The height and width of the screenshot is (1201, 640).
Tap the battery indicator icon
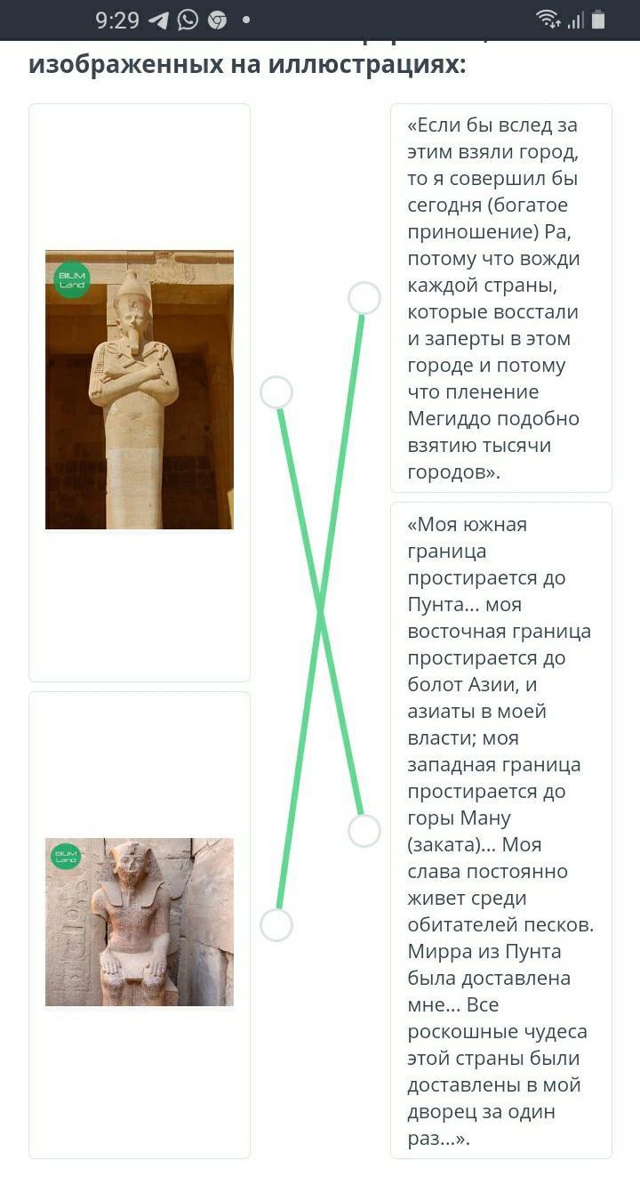pyautogui.click(x=598, y=20)
